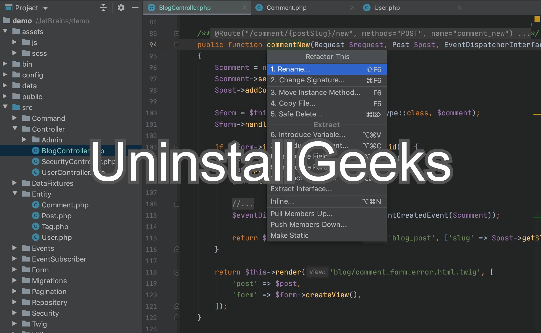Expand the scss folder

coord(15,53)
